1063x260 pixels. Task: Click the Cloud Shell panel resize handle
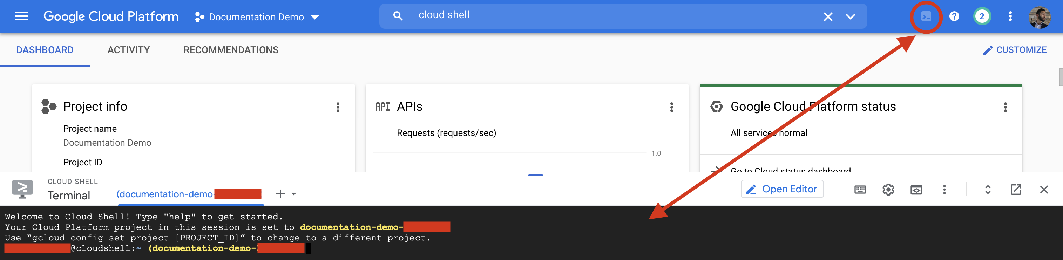click(x=535, y=175)
